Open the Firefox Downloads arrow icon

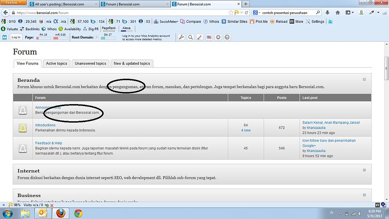(x=327, y=13)
